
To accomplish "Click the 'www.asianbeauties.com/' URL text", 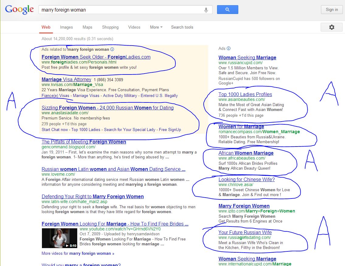I will click(242, 99).
